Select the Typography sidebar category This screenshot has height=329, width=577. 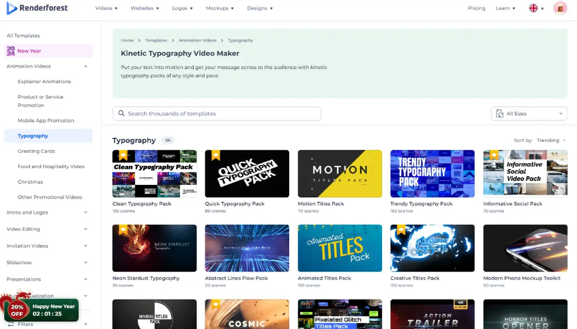point(48,136)
